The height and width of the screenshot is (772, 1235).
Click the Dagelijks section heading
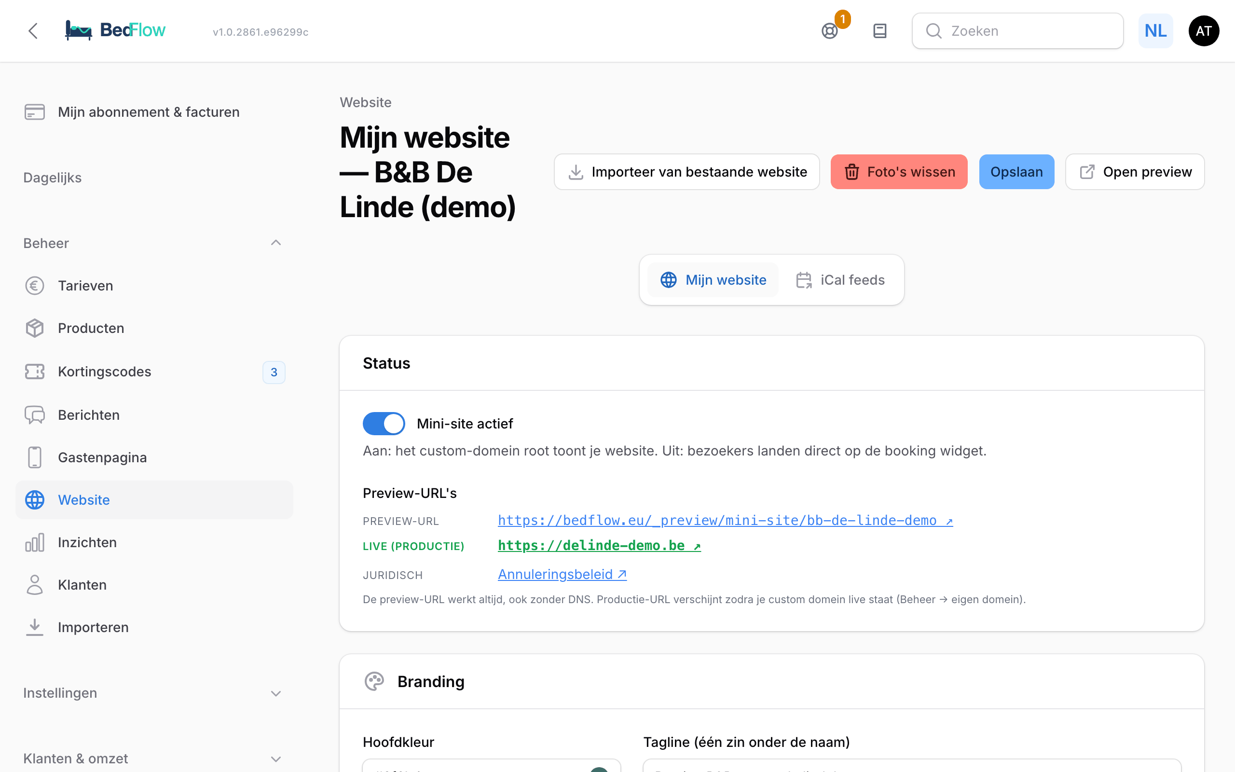(53, 178)
